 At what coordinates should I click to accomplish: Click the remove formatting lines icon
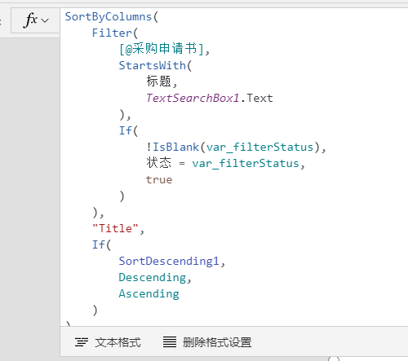(x=170, y=342)
